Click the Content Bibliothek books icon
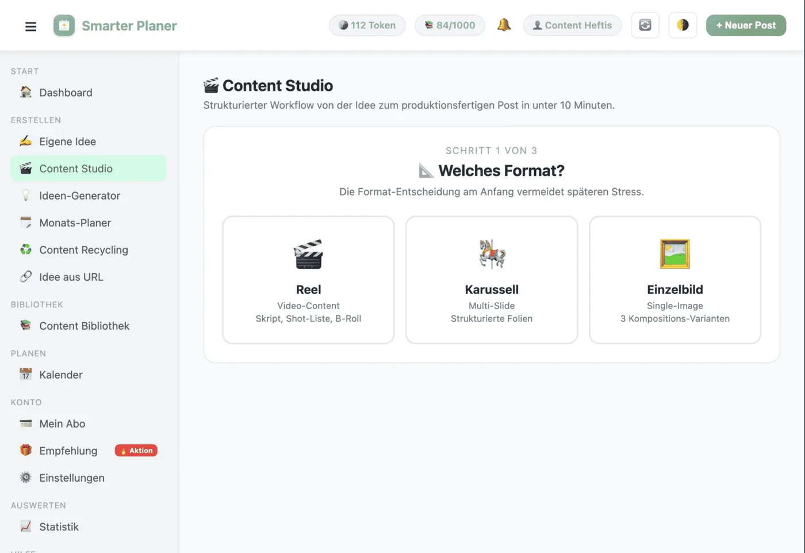Viewport: 805px width, 553px height. (x=26, y=325)
